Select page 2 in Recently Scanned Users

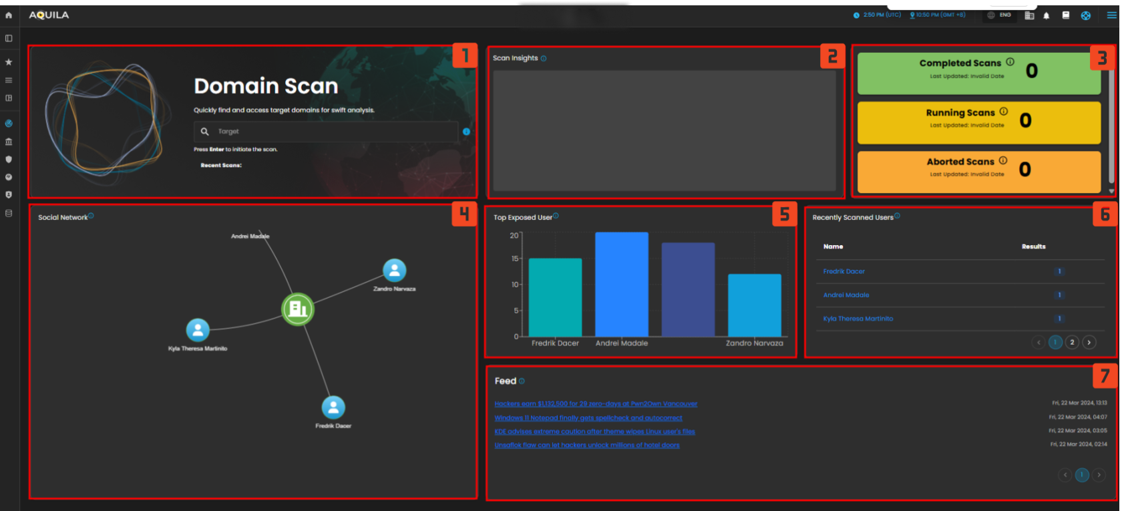pyautogui.click(x=1073, y=343)
